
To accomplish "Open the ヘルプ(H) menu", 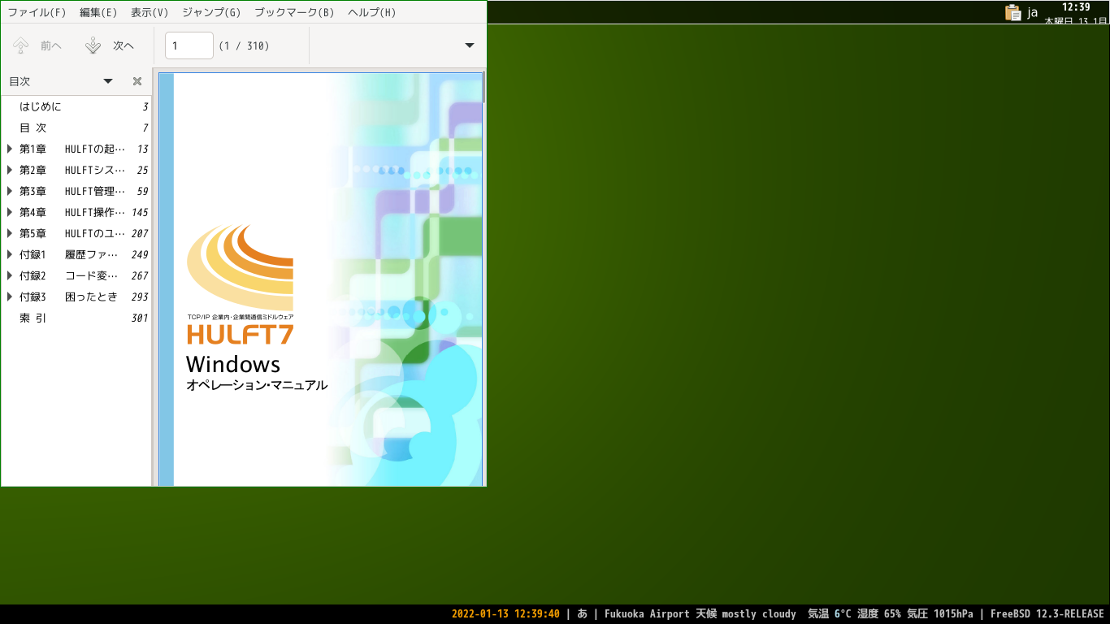I will (372, 12).
